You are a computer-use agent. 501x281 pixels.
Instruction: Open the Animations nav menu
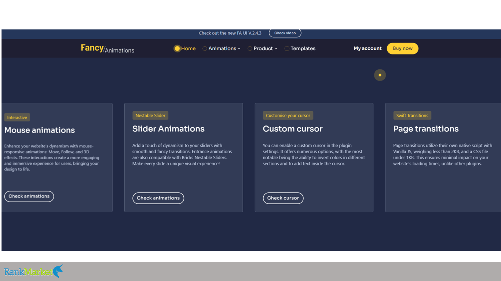pos(222,48)
